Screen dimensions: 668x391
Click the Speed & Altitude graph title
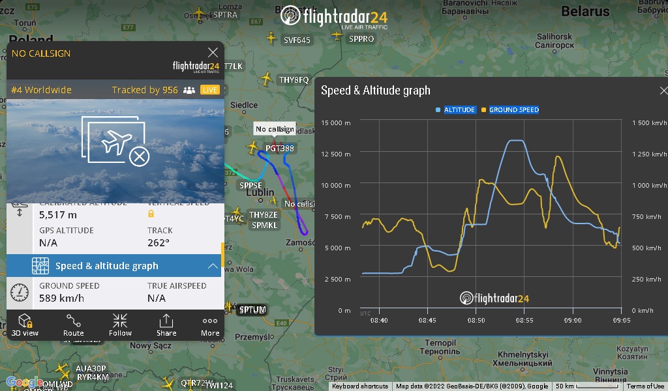tap(375, 90)
